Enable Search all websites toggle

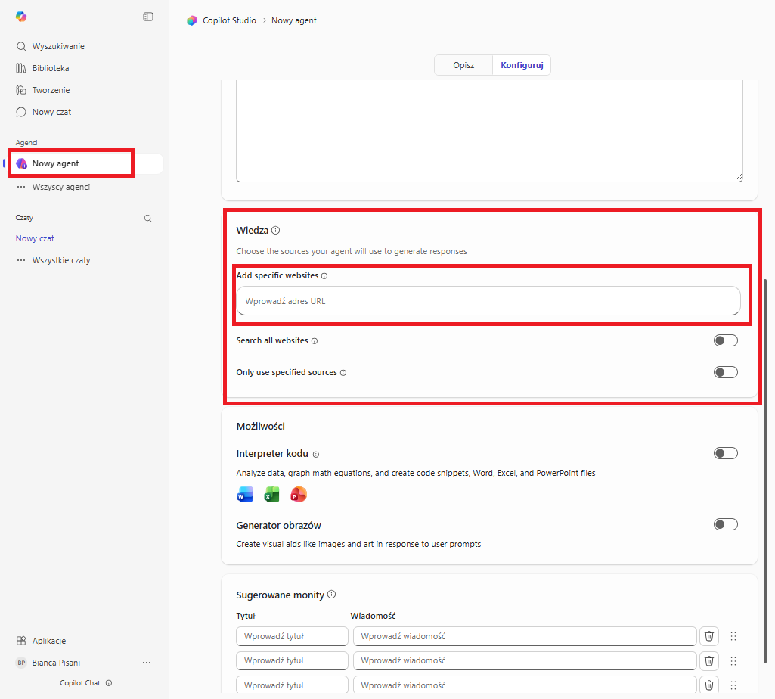tap(725, 340)
